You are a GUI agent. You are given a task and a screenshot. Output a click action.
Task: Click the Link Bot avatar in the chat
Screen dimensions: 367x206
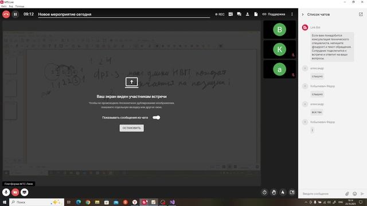(305, 27)
